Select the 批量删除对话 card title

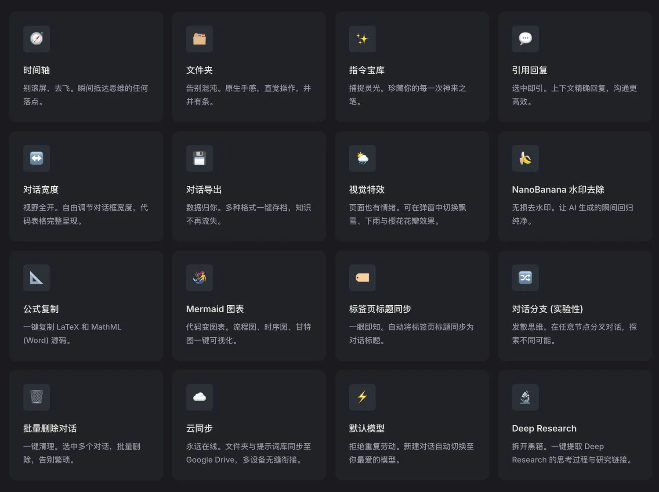point(50,429)
